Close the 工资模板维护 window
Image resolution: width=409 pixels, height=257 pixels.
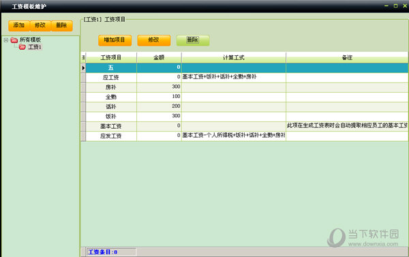click(405, 5)
